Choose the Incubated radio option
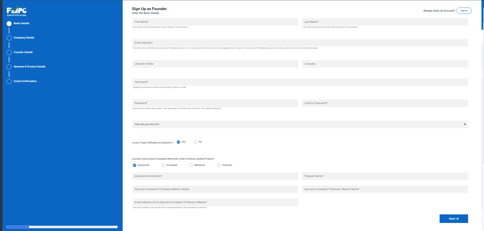The image size is (484, 231). coord(163,165)
